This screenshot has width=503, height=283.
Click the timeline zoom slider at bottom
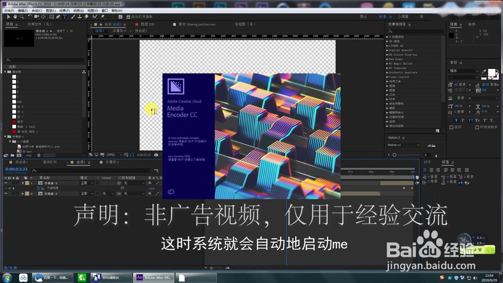tap(211, 268)
